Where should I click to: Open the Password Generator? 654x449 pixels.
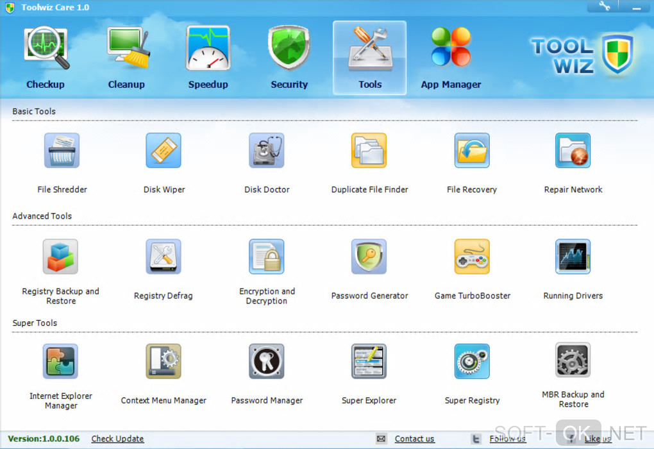[x=369, y=257]
